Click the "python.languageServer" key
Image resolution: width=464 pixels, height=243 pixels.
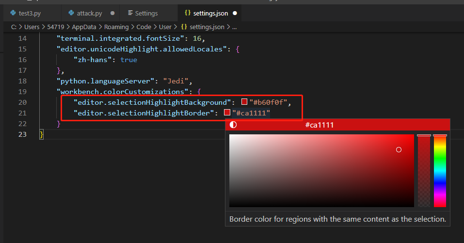pos(106,81)
